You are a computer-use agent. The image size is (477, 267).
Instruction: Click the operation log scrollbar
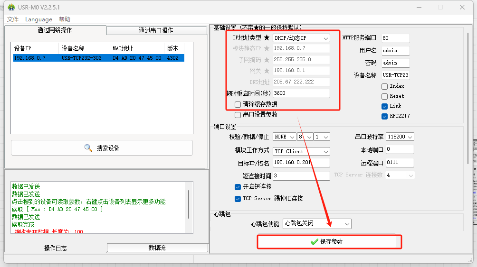pyautogui.click(x=189, y=204)
